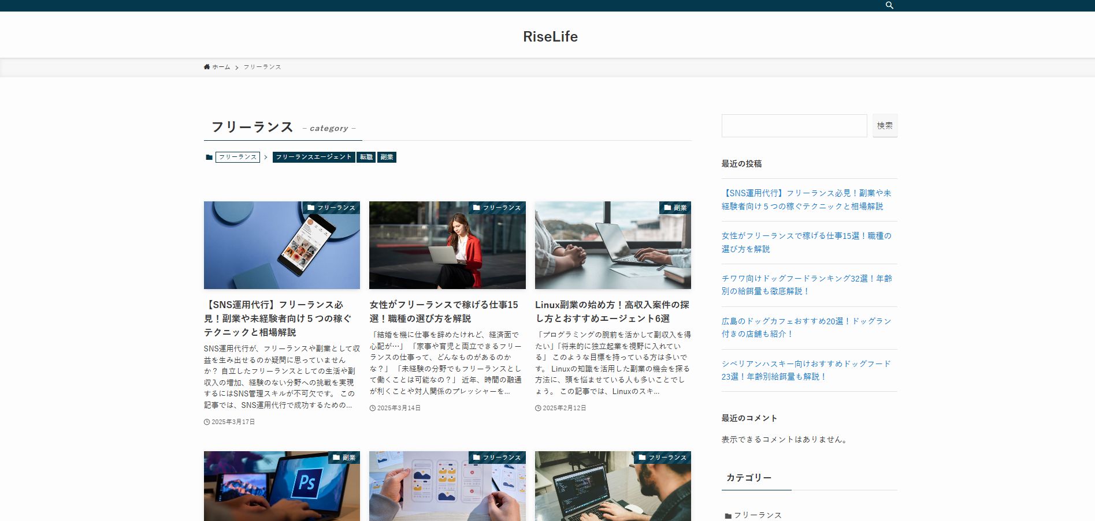Select the 転職 subcategory tag
1095x521 pixels.
point(366,157)
